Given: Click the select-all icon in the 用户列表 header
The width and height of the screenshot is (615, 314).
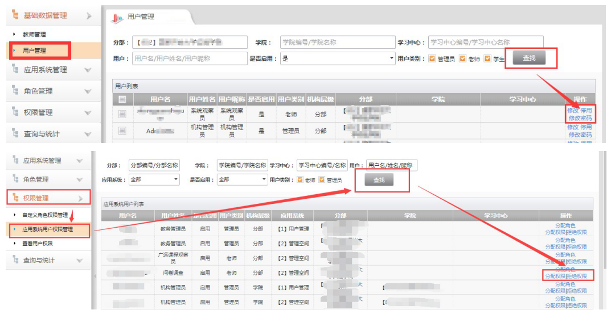Looking at the screenshot, I should [x=122, y=99].
